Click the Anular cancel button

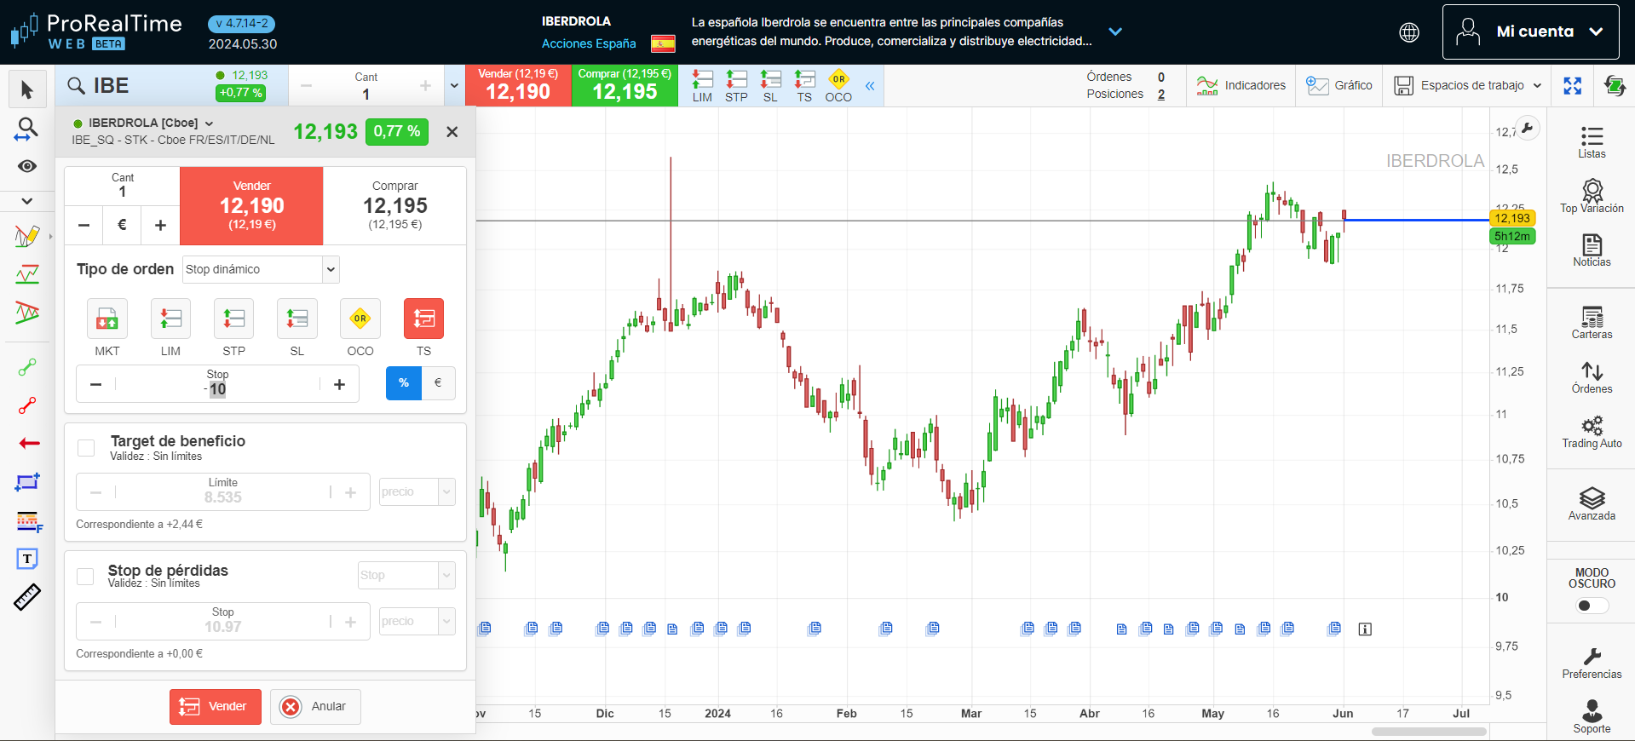point(315,707)
